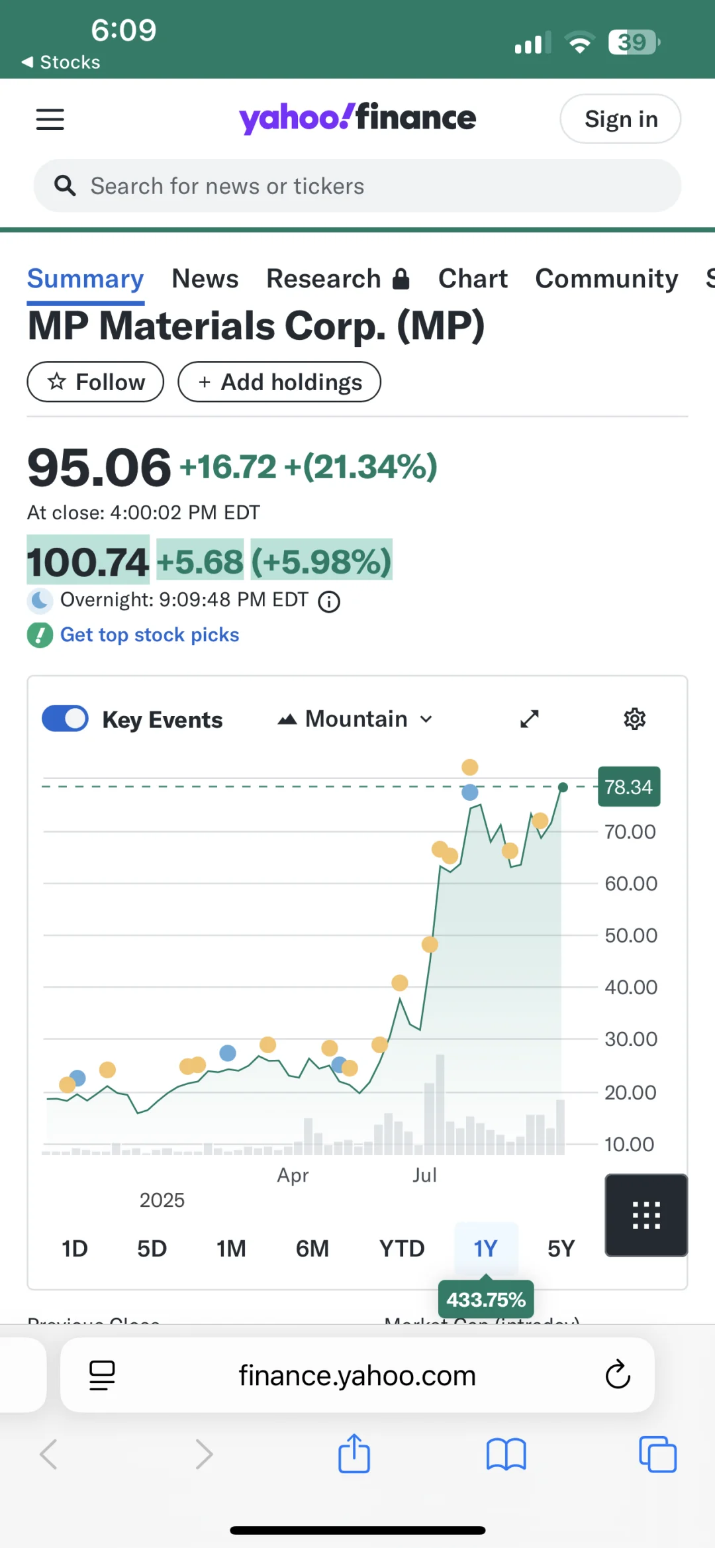This screenshot has height=1548, width=715.
Task: Go back in Safari
Action: [49, 1455]
